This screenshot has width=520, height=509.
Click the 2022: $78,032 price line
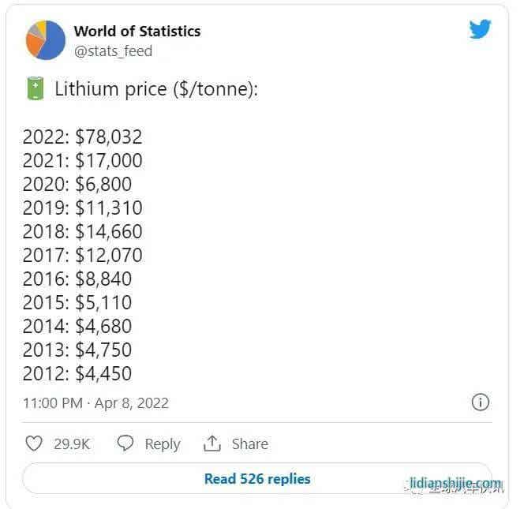point(82,137)
